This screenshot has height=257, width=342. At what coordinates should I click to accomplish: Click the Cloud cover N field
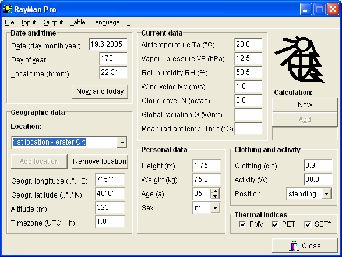(249, 100)
